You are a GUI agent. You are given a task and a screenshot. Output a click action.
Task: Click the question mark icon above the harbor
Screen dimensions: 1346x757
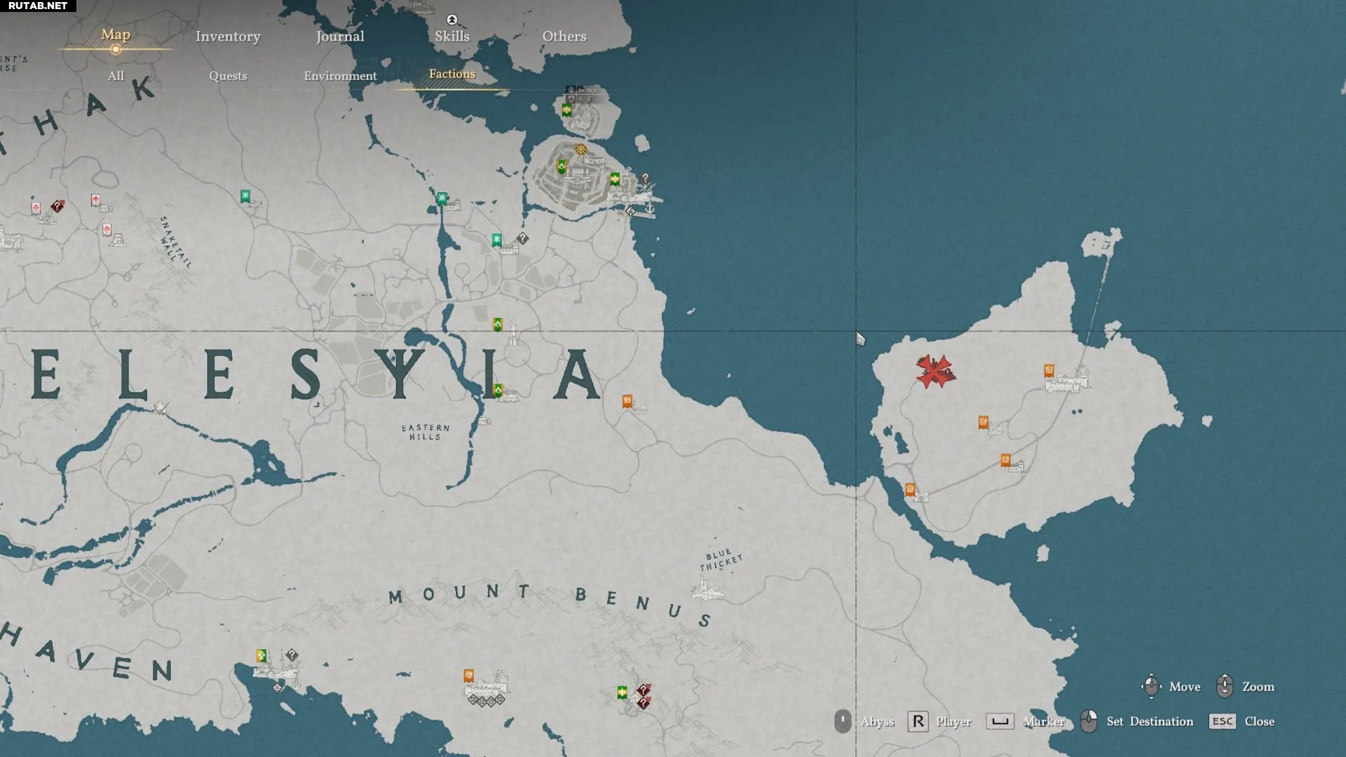click(x=646, y=178)
